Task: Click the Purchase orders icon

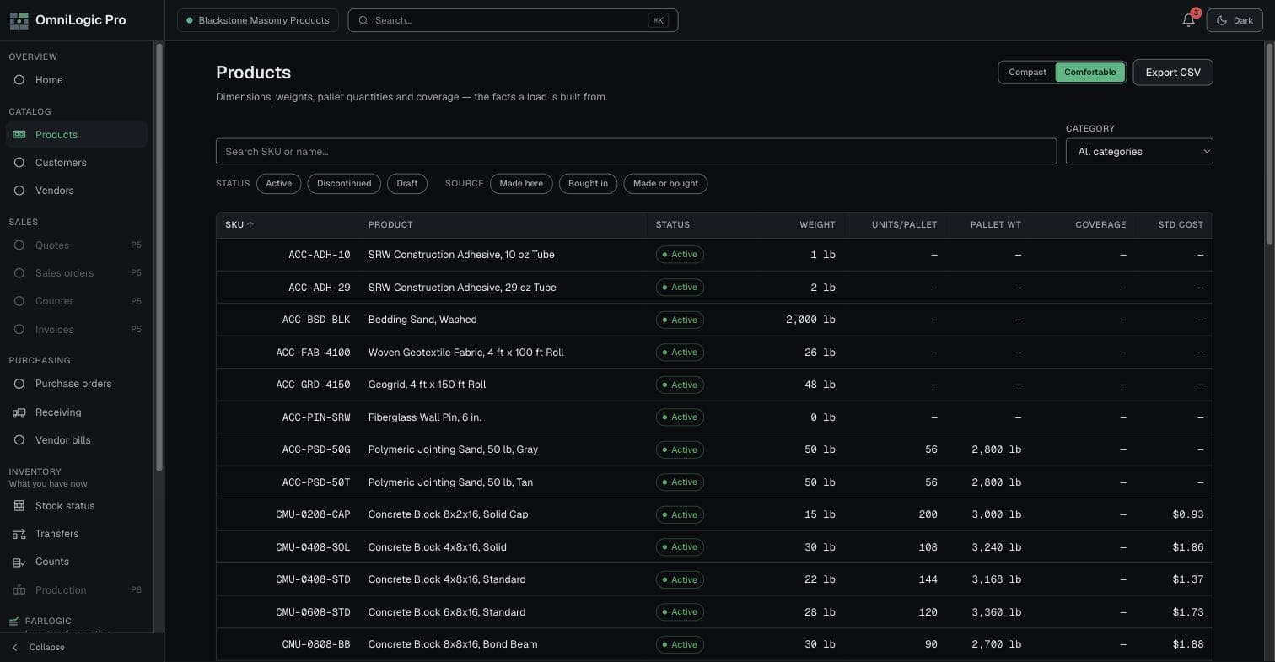Action: 19,384
